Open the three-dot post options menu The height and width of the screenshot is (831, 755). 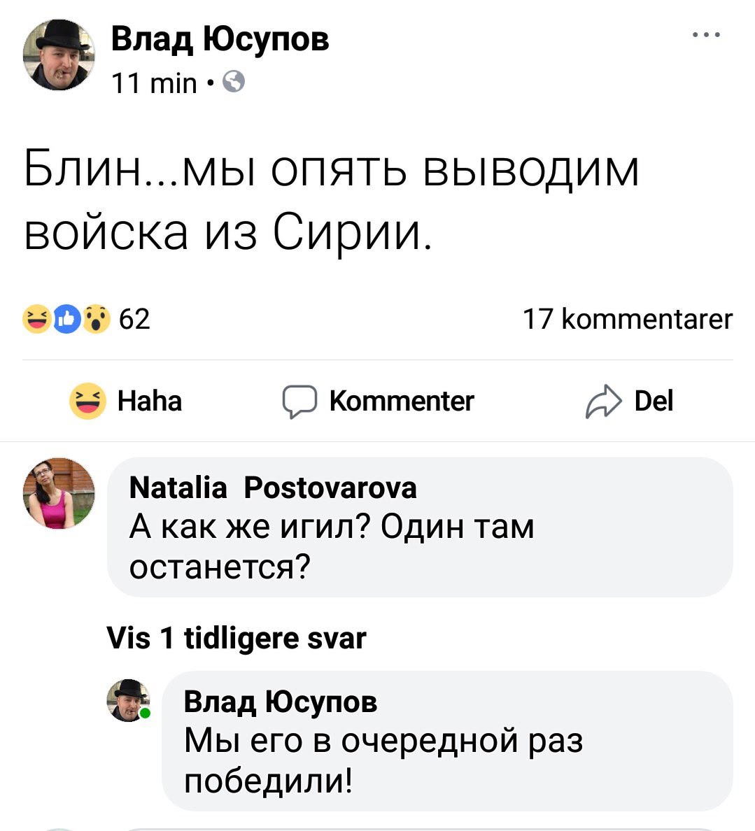click(707, 35)
